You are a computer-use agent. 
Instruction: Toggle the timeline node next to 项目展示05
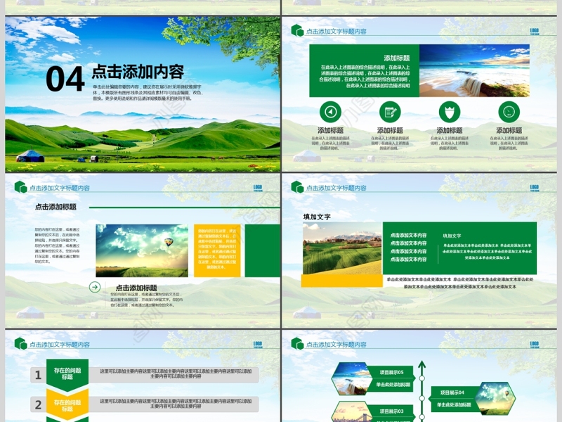422,379
